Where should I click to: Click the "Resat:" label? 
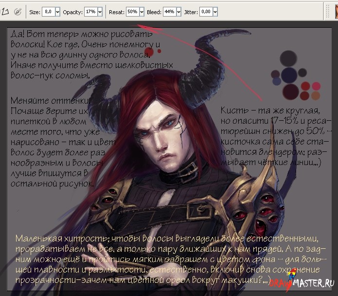(117, 12)
